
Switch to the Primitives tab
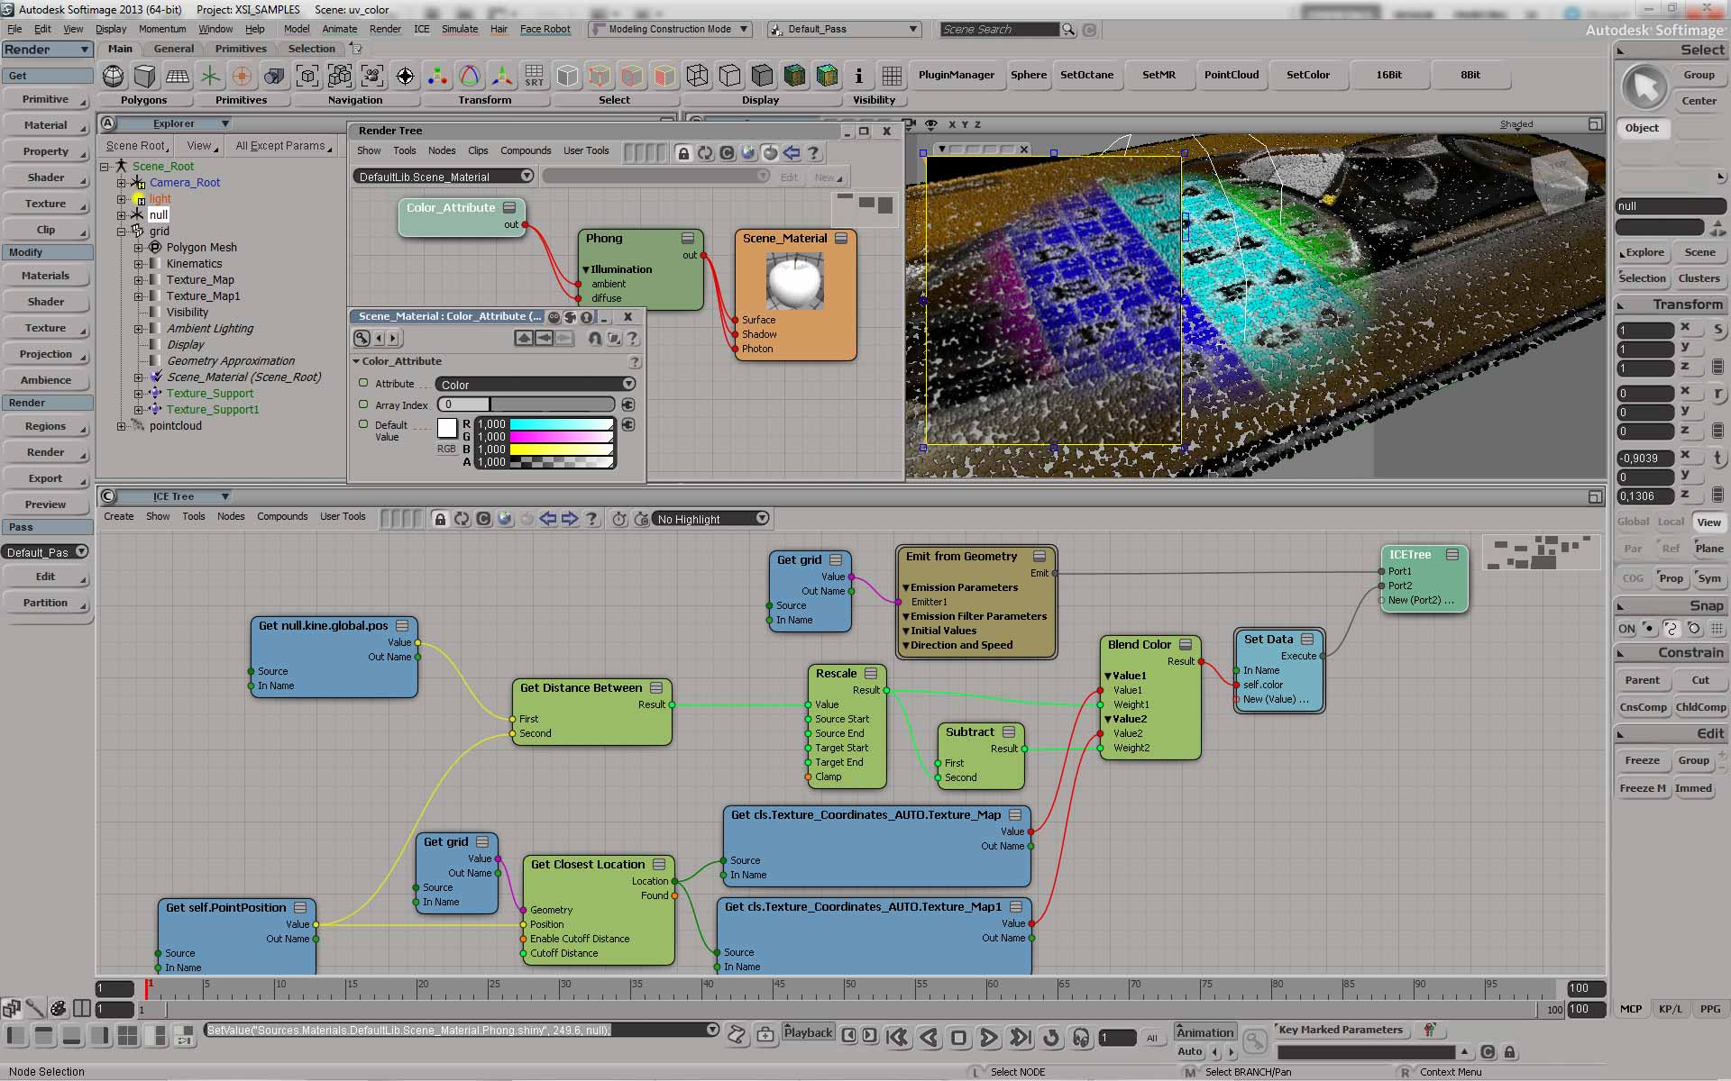240,49
